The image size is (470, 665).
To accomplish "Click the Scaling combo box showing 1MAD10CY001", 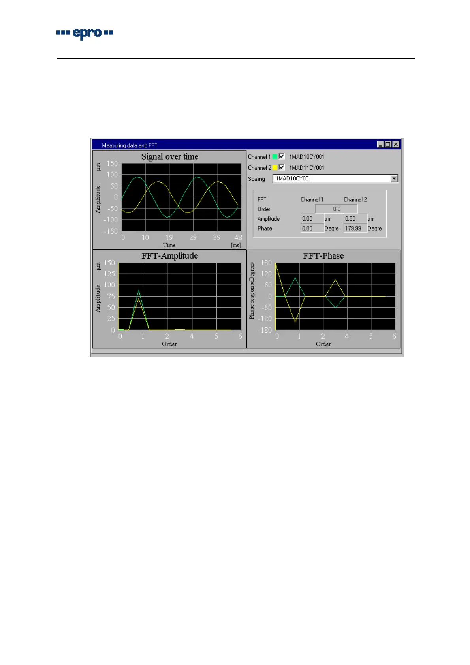I will pyautogui.click(x=332, y=179).
